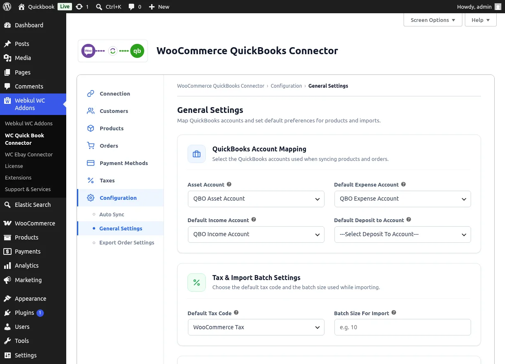Image resolution: width=505 pixels, height=364 pixels.
Task: Open Webkul WC Addons submenu link
Action: tap(29, 123)
